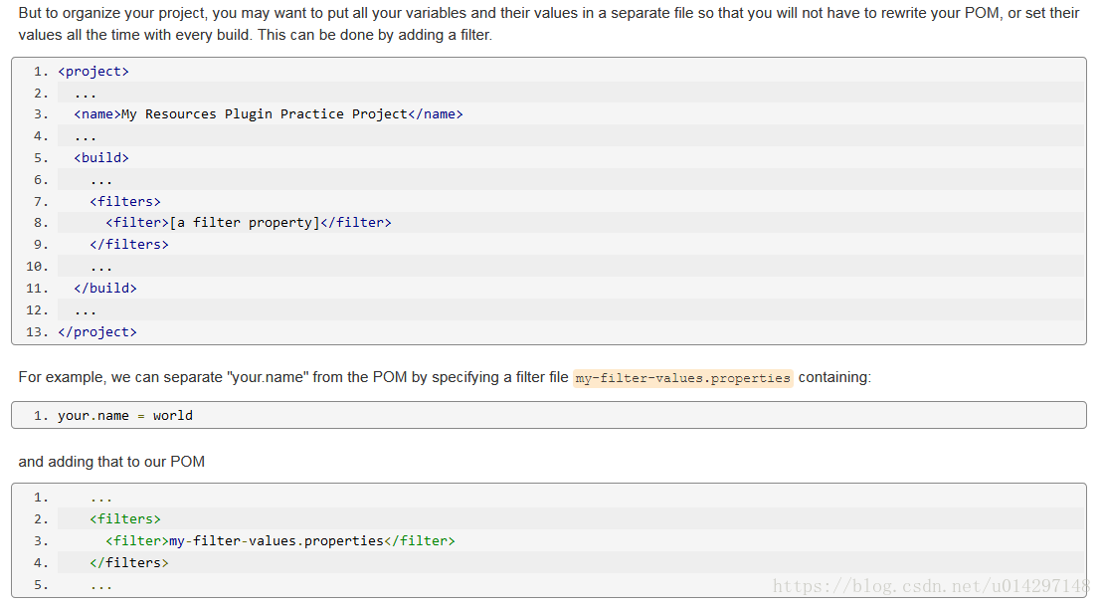Click the closing </build> tag
Viewport: 1103px width, 606px height.
104,289
